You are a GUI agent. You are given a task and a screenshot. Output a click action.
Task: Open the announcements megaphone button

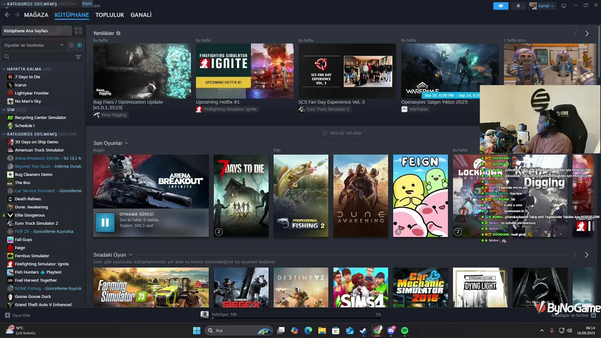click(501, 6)
